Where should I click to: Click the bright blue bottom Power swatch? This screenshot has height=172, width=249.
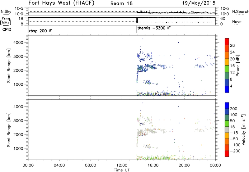pos(227,89)
